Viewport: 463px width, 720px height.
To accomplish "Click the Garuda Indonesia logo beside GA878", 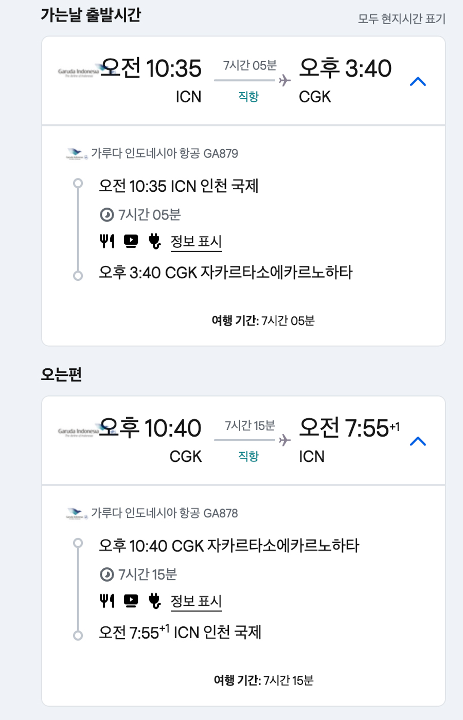I will [x=77, y=513].
